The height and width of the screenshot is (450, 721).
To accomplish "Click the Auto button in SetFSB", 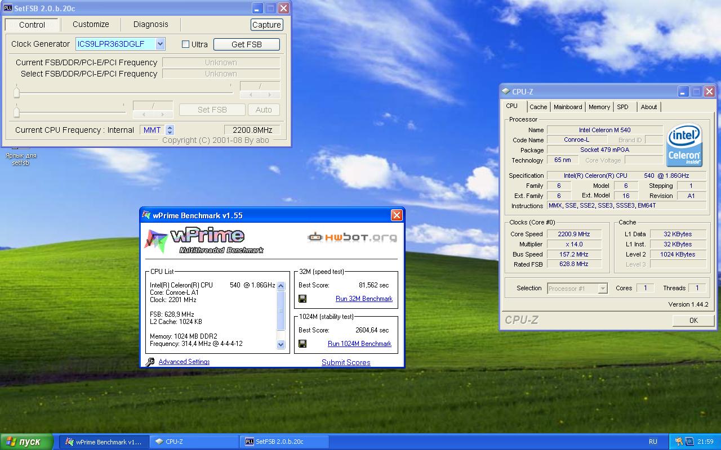I will click(264, 110).
